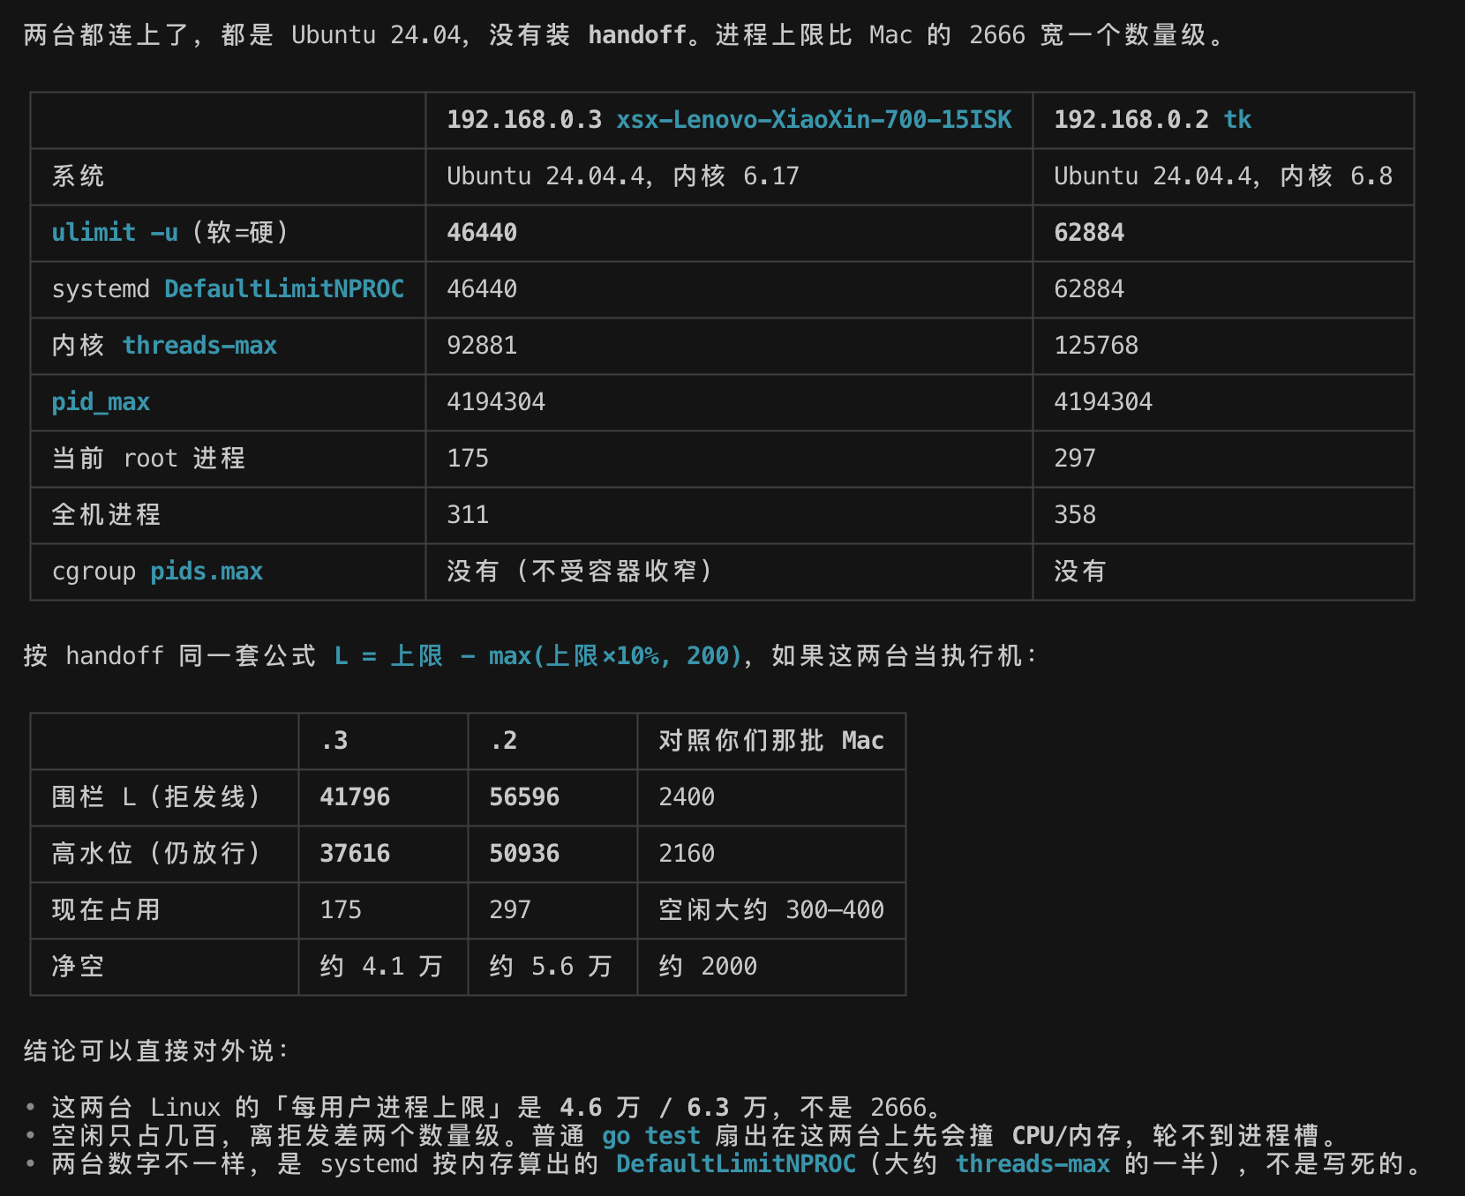
Task: Click 175 in the 现在占用 row
Action: click(x=341, y=910)
